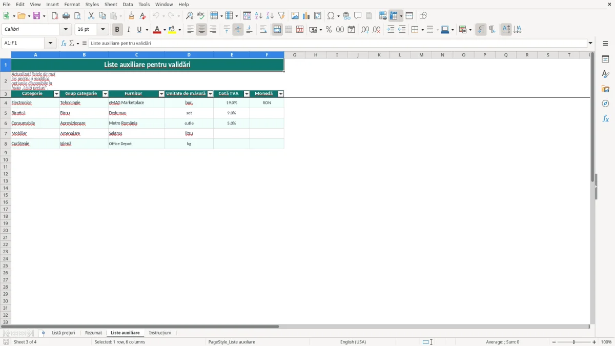Clone formatting with the paintbrush

[x=131, y=15]
